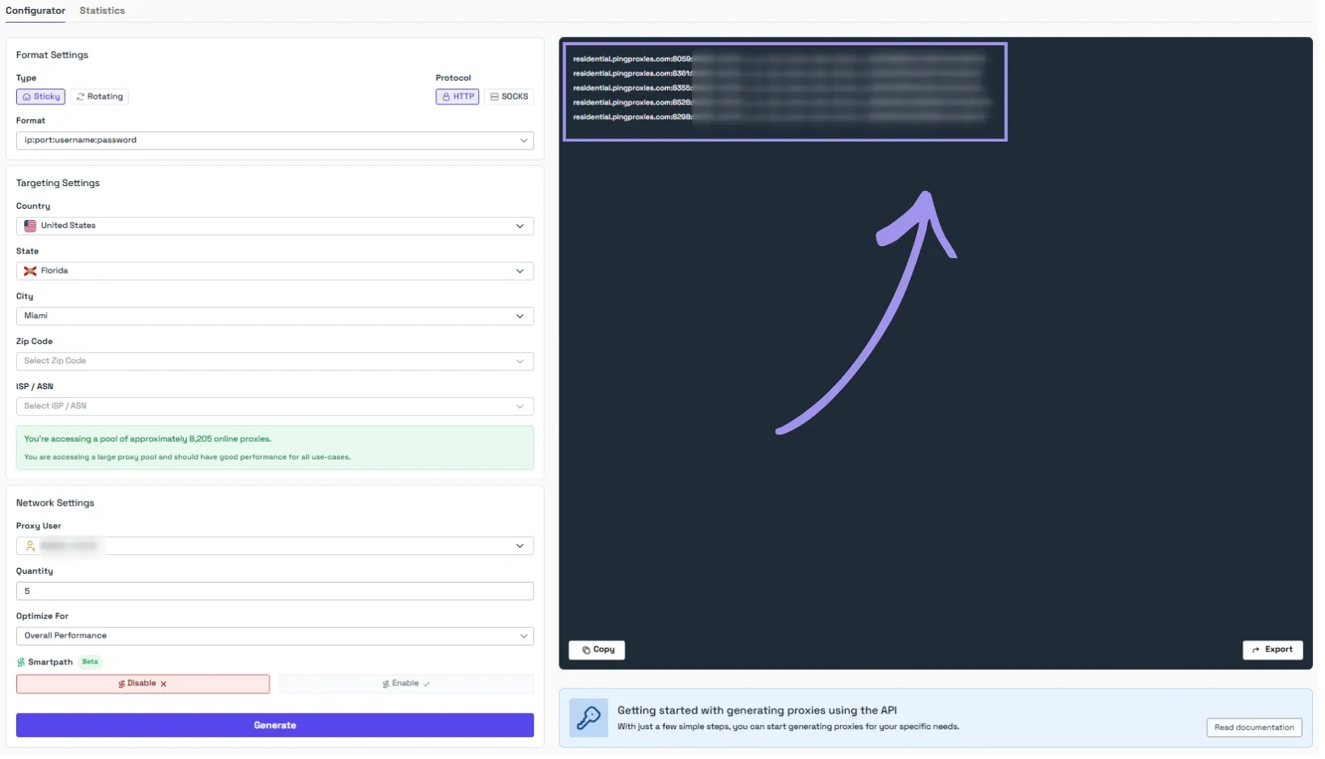Click the Quantity input field
This screenshot has width=1325, height=759.
275,592
